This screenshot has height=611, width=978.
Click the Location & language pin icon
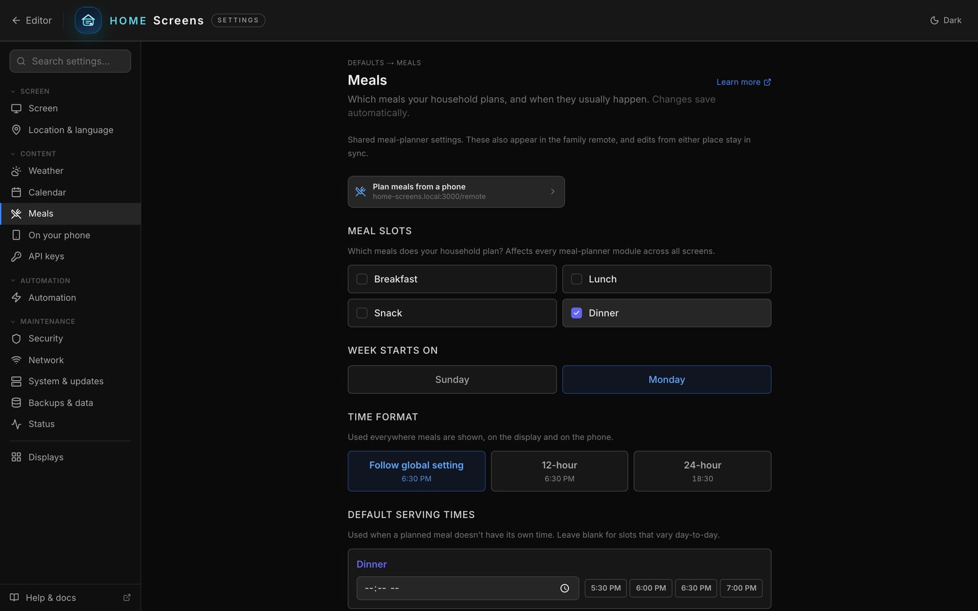pos(17,130)
